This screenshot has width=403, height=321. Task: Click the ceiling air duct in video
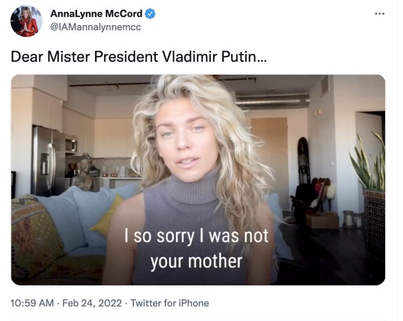[273, 101]
